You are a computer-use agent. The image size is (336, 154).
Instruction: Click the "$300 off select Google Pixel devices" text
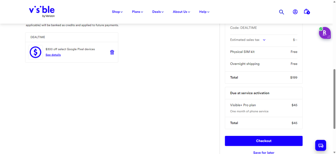coord(70,49)
